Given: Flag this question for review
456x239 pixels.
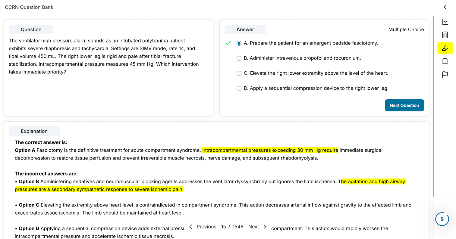Looking at the screenshot, I should click(445, 74).
